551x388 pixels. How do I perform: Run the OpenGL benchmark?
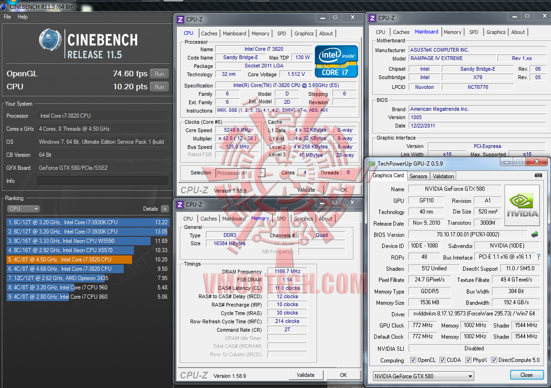click(159, 74)
